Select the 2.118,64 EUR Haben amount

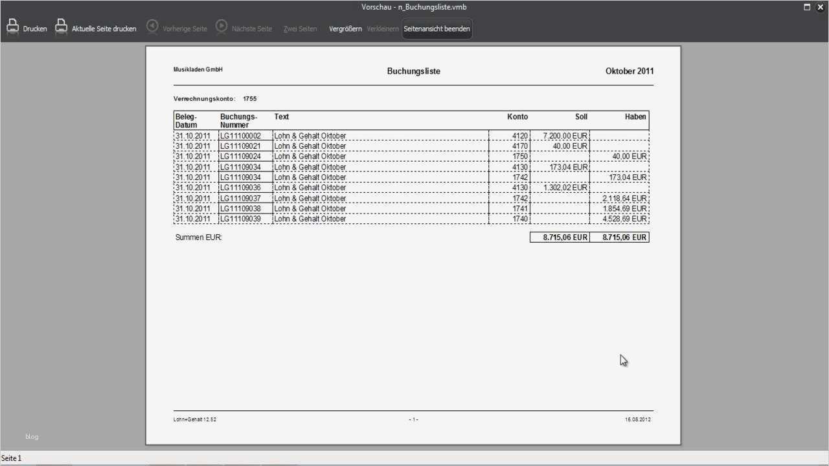pyautogui.click(x=624, y=199)
